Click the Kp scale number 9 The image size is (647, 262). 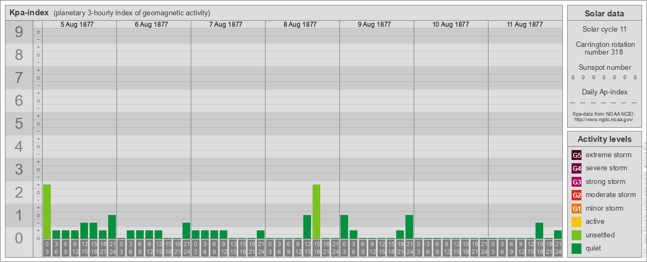coord(19,32)
